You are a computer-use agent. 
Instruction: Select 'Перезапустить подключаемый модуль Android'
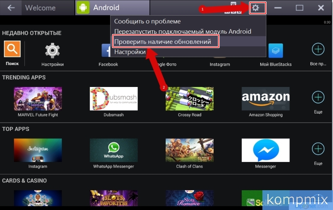pos(188,31)
